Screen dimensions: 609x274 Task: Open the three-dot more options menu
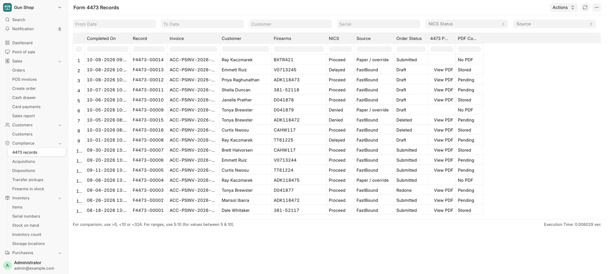596,7
